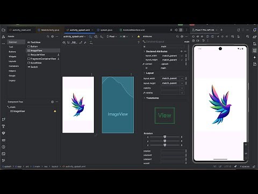Open the App Quality Insights gem icon

point(3,133)
